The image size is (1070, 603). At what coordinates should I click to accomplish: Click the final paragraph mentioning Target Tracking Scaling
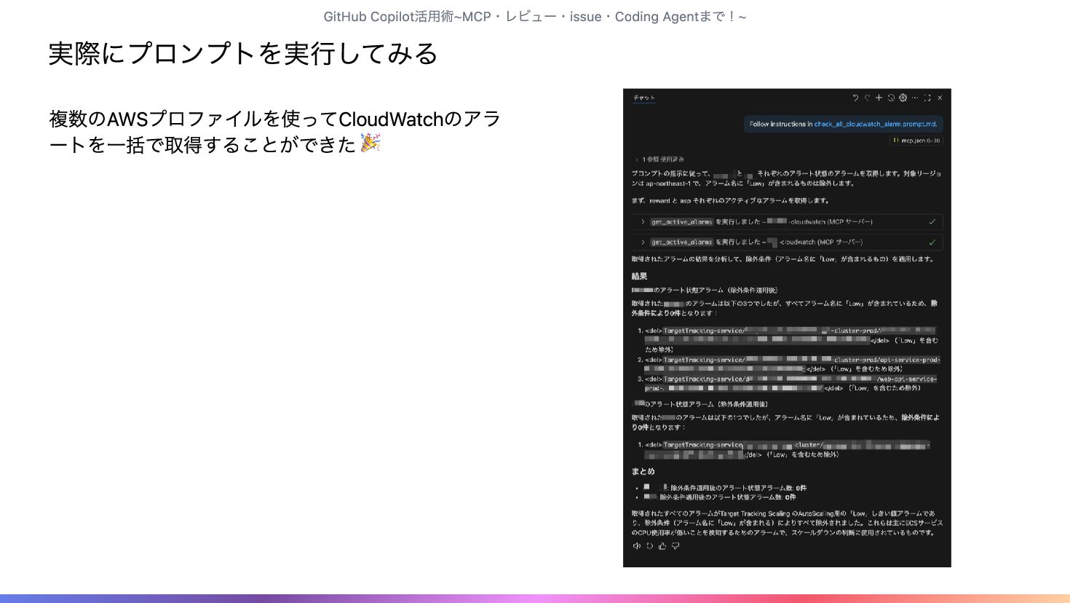[x=787, y=523]
